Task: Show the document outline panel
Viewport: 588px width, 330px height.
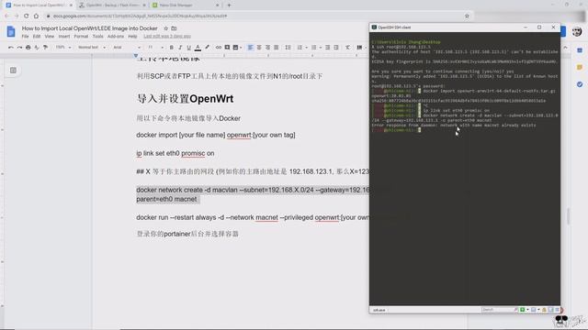Action: pyautogui.click(x=13, y=71)
